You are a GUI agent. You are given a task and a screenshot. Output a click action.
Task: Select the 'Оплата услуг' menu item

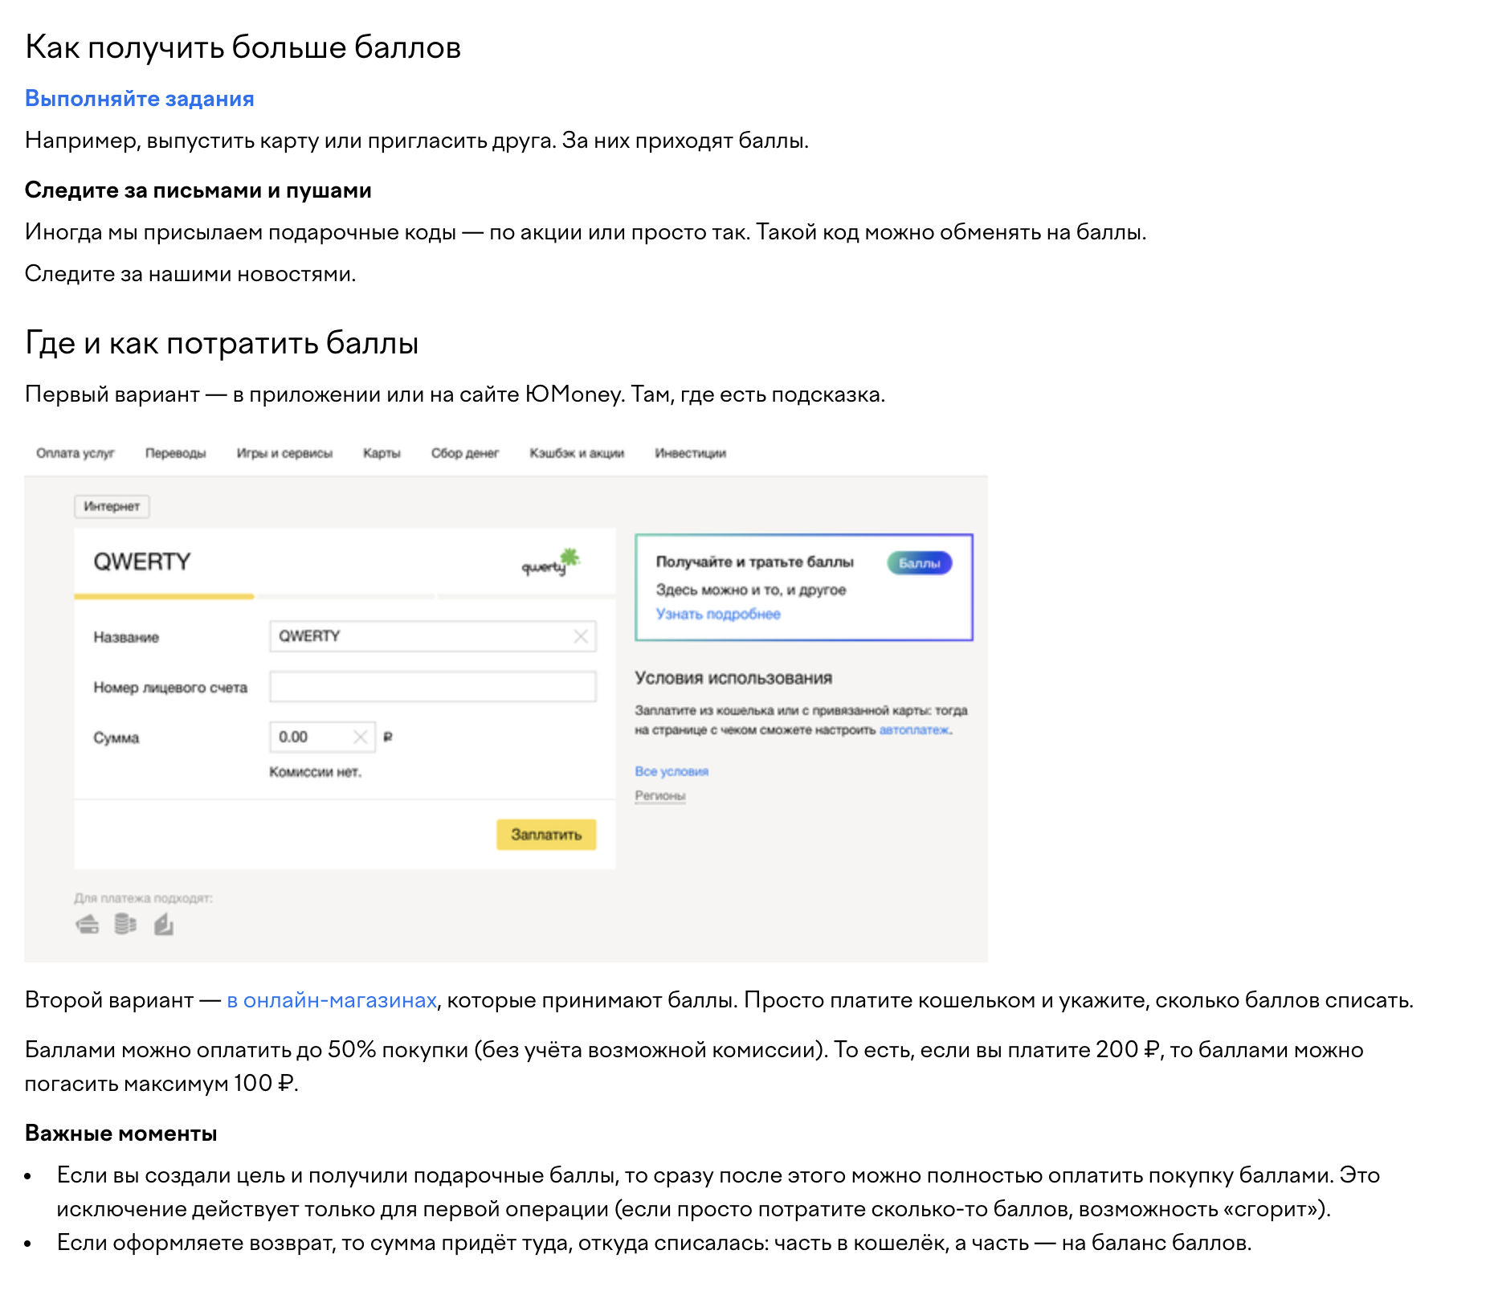pyautogui.click(x=76, y=453)
